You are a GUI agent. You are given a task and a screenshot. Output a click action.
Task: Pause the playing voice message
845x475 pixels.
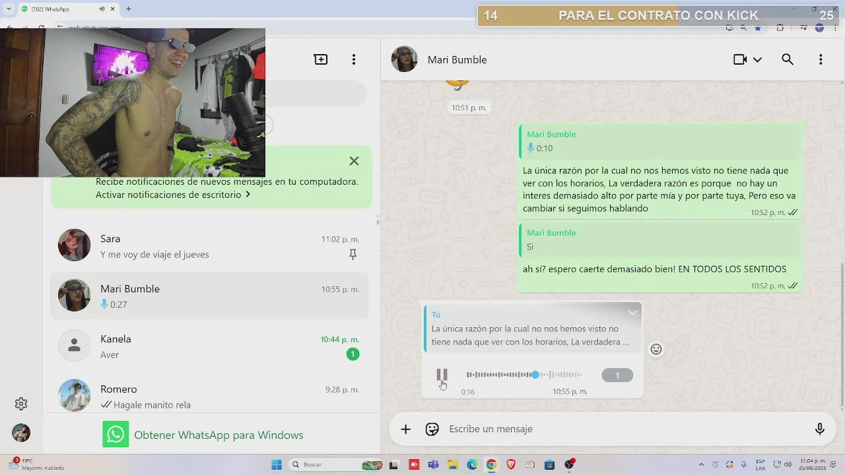point(442,375)
